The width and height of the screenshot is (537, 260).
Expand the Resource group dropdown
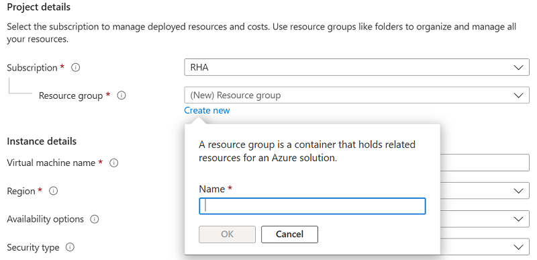click(356, 95)
